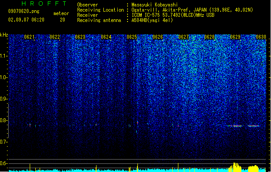Click the 'meteor' label

(61, 13)
